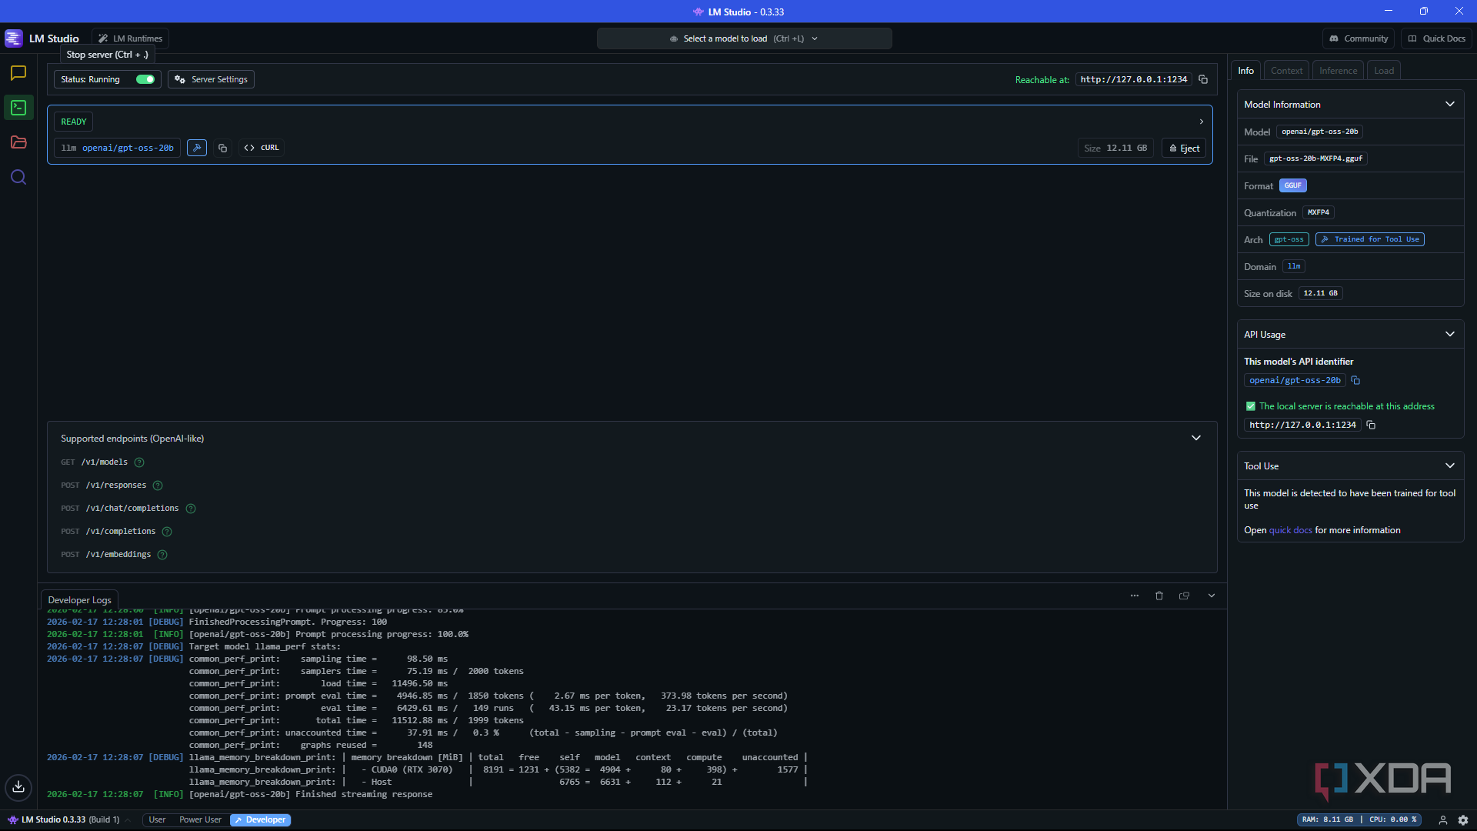Open the Select a model to load dropdown

[x=744, y=38]
